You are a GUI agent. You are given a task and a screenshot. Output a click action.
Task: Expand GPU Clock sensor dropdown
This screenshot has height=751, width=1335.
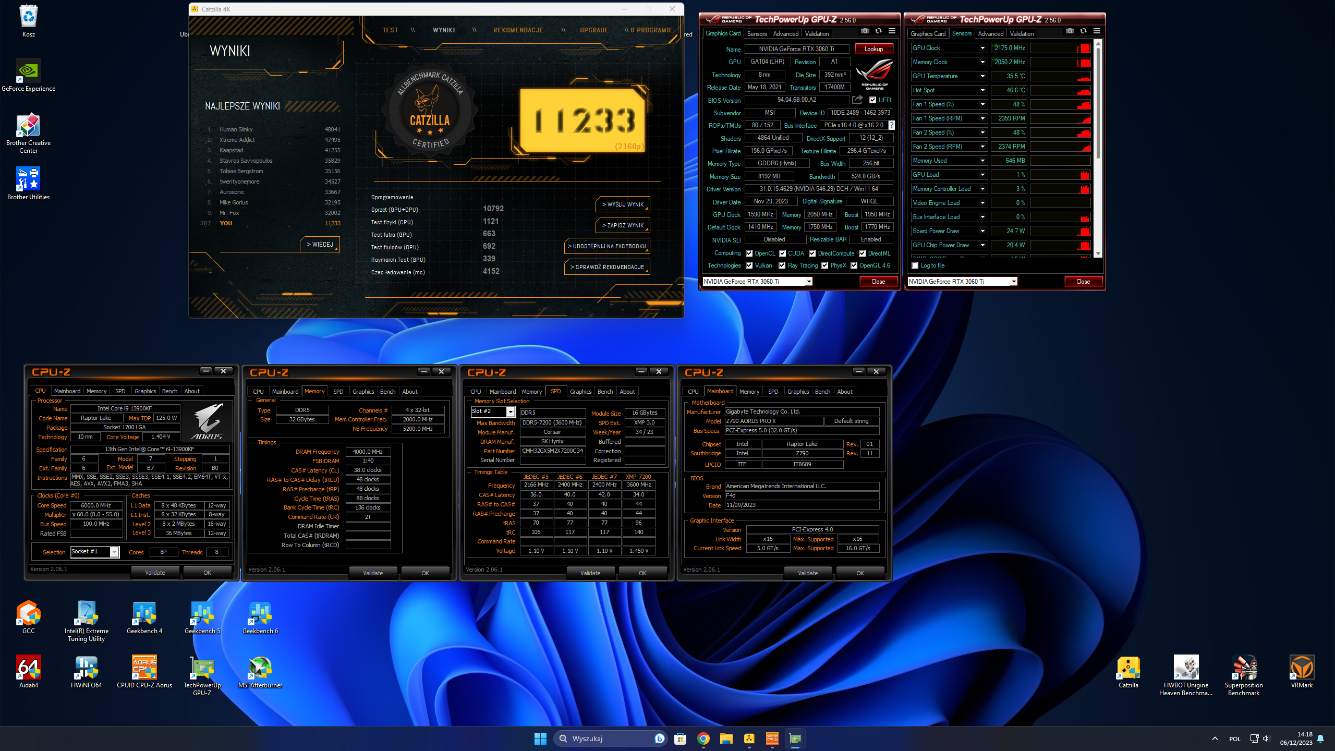(982, 48)
